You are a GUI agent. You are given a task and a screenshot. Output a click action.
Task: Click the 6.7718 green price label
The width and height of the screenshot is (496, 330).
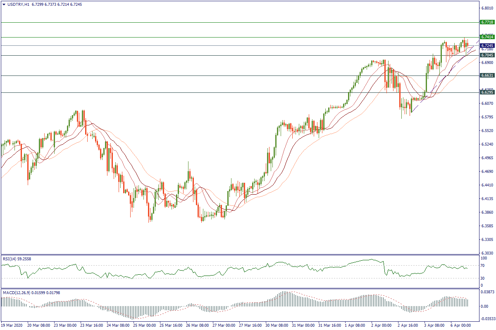tap(487, 22)
